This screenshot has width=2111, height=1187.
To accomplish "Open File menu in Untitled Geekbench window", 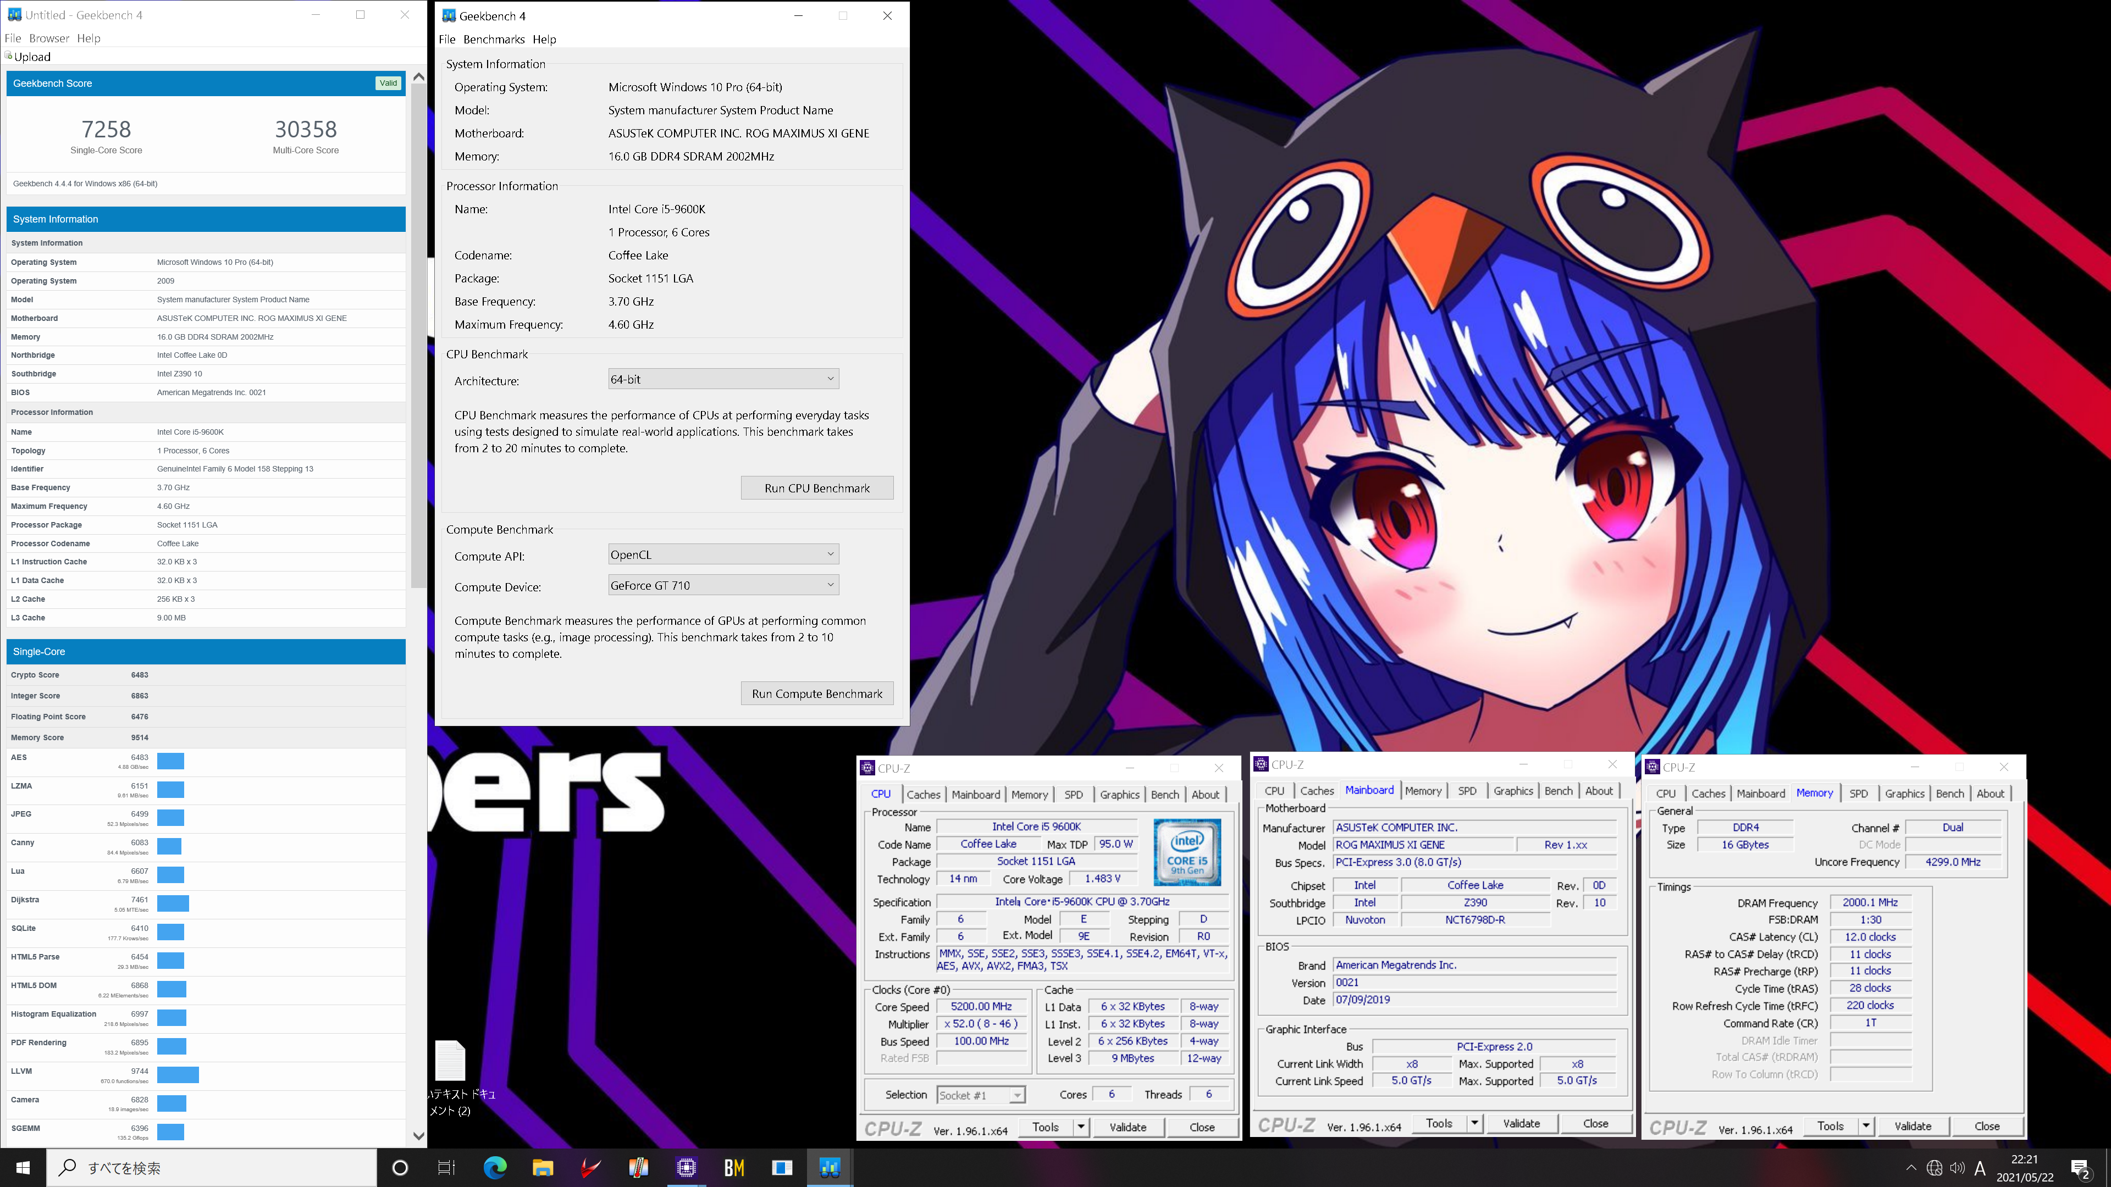I will click(13, 38).
